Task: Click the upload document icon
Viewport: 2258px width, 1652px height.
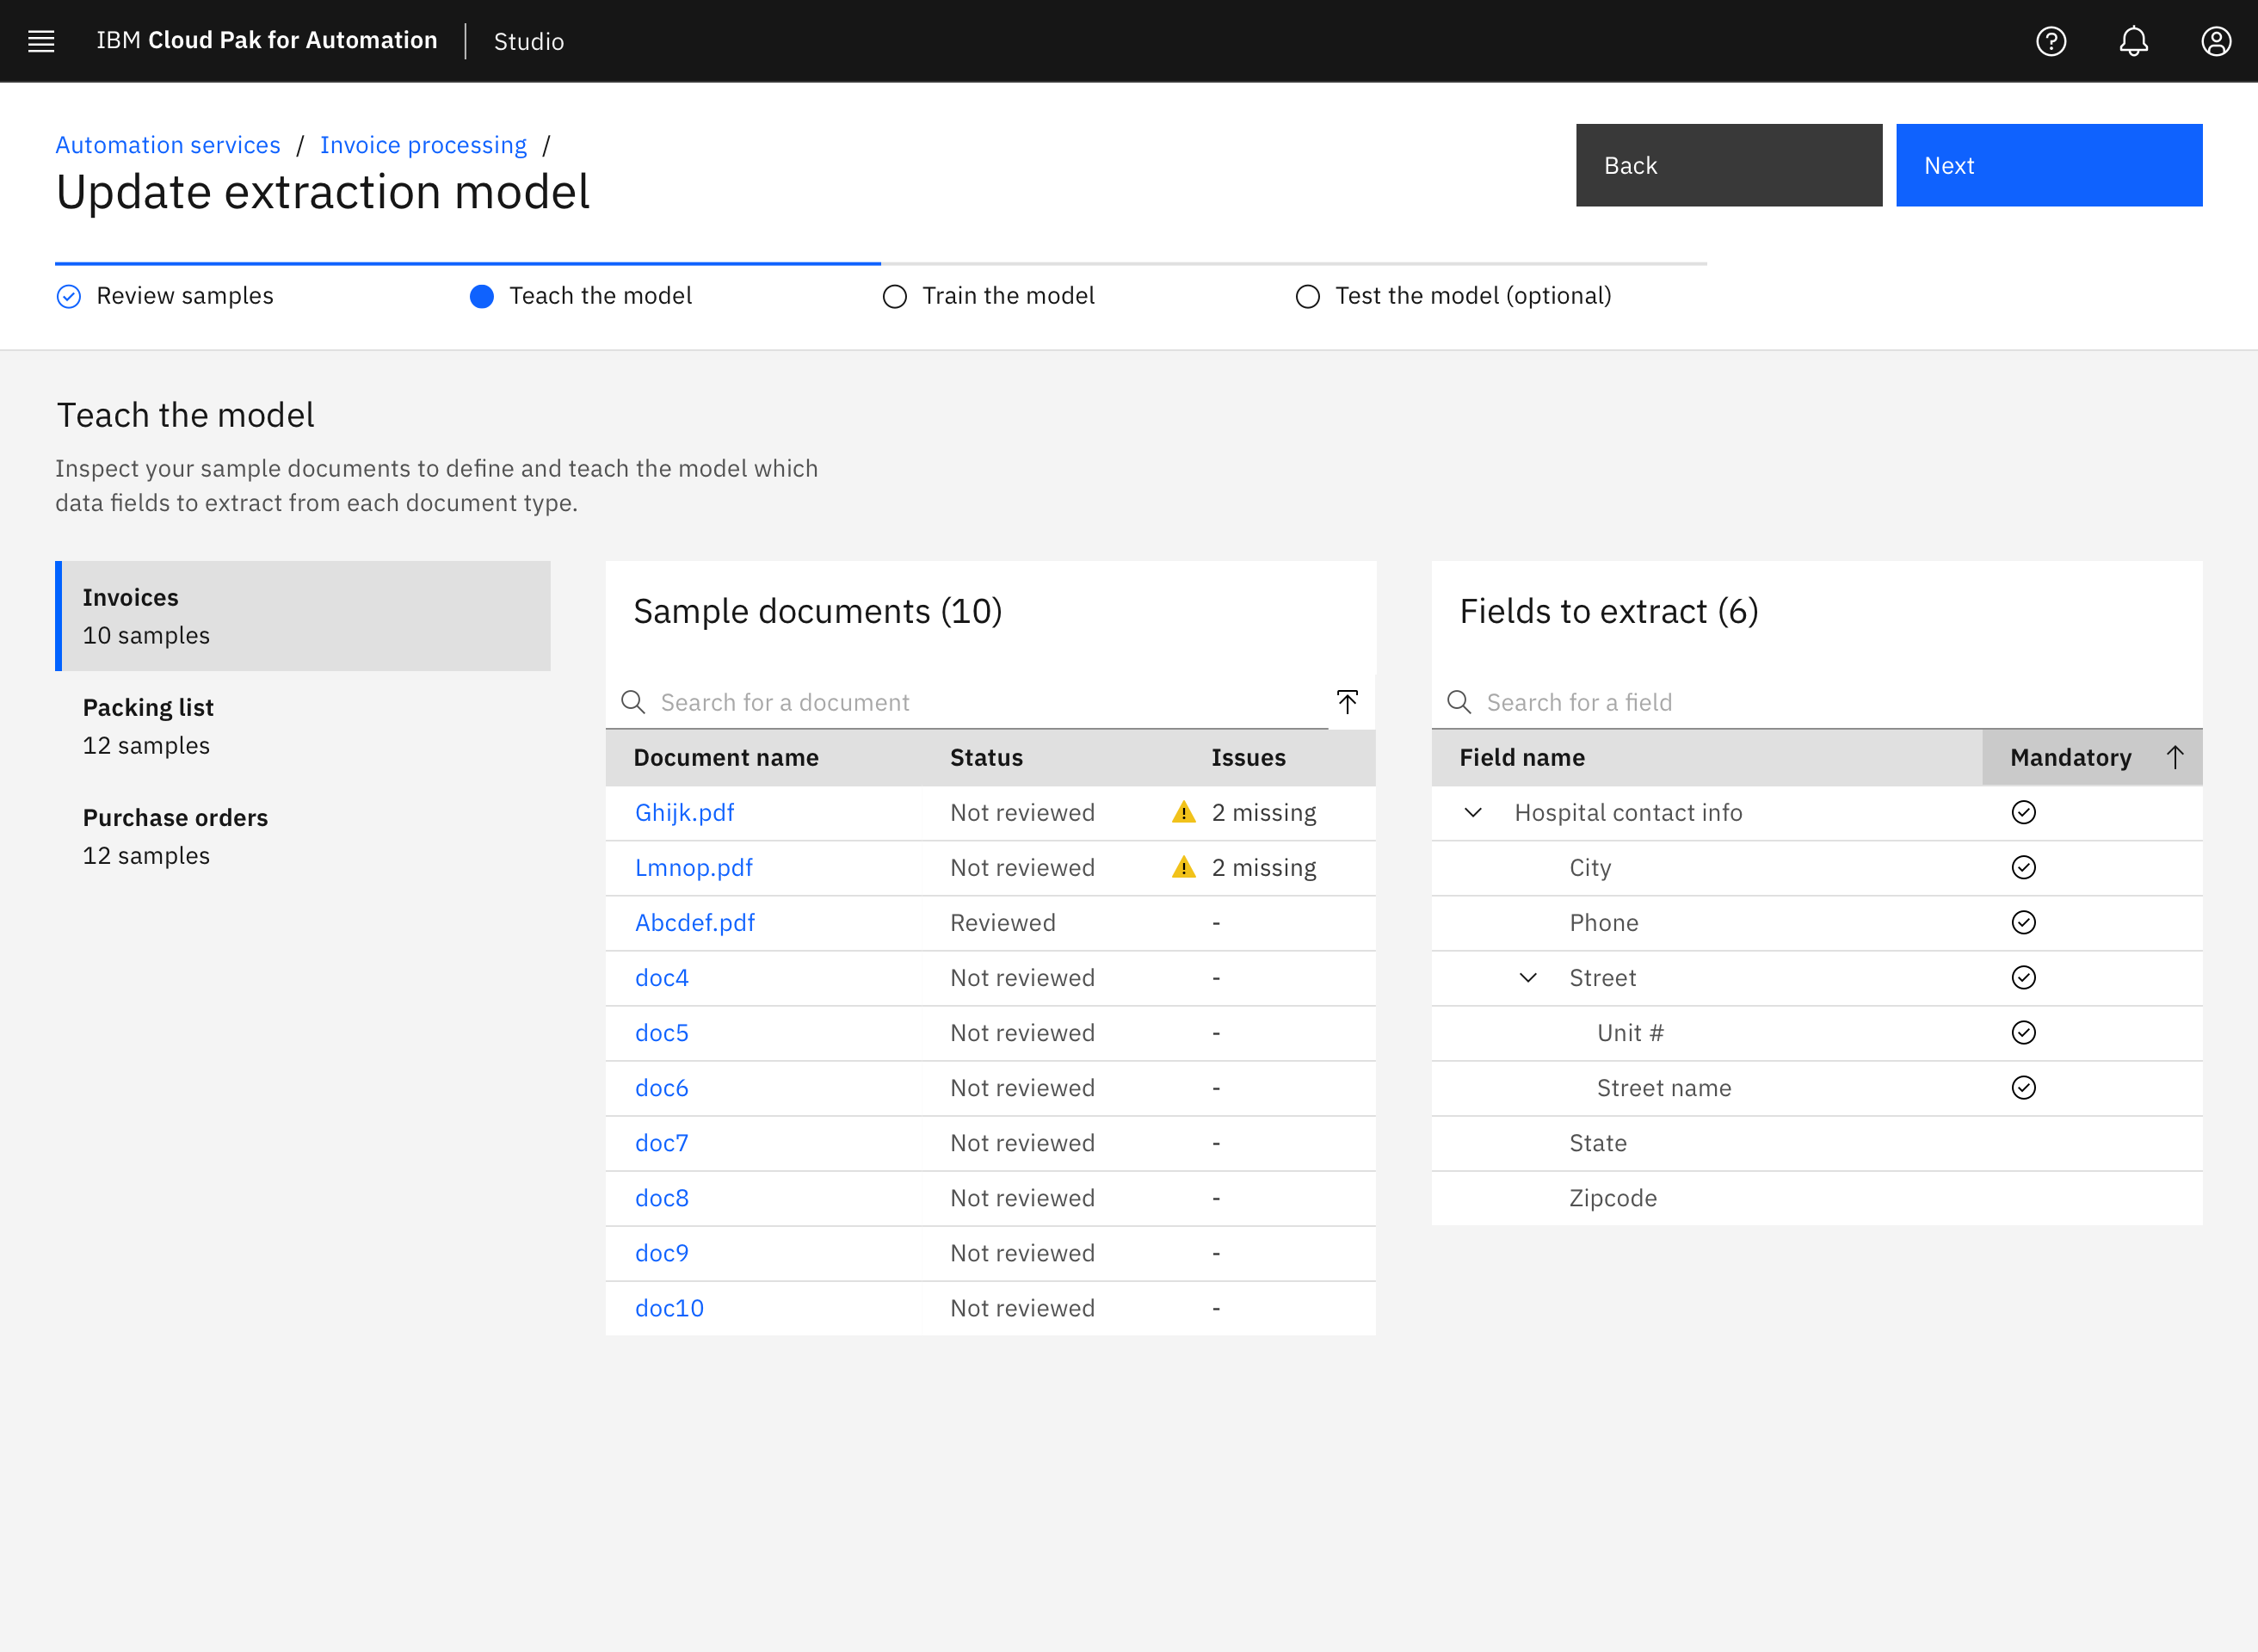Action: [x=1347, y=702]
